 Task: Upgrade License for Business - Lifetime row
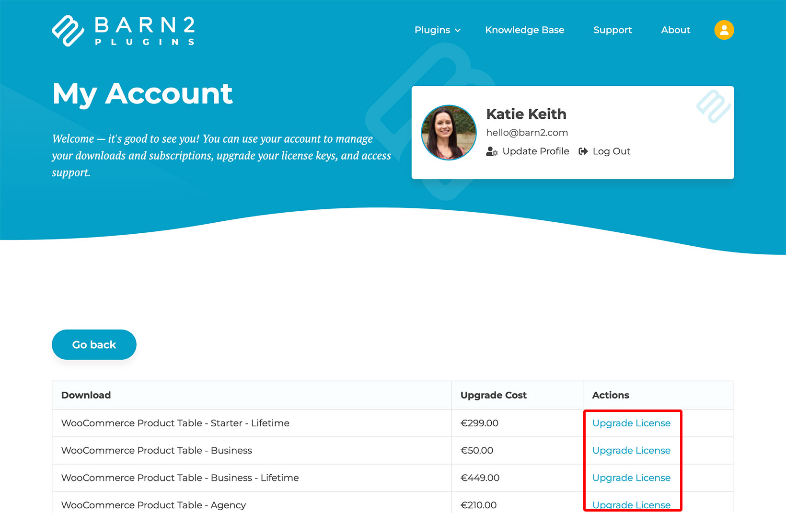(631, 478)
